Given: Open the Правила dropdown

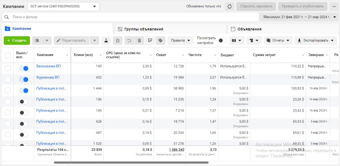Looking at the screenshot, I should tap(180, 41).
